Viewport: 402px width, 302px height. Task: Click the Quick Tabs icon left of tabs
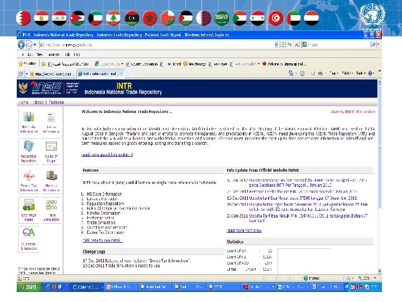click(x=21, y=74)
